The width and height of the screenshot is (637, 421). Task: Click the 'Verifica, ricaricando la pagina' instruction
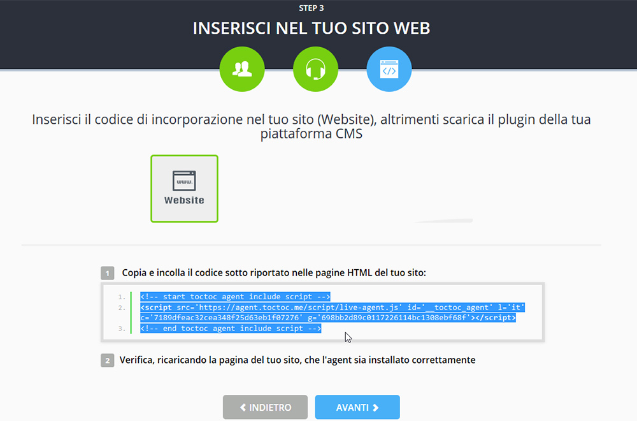297,360
